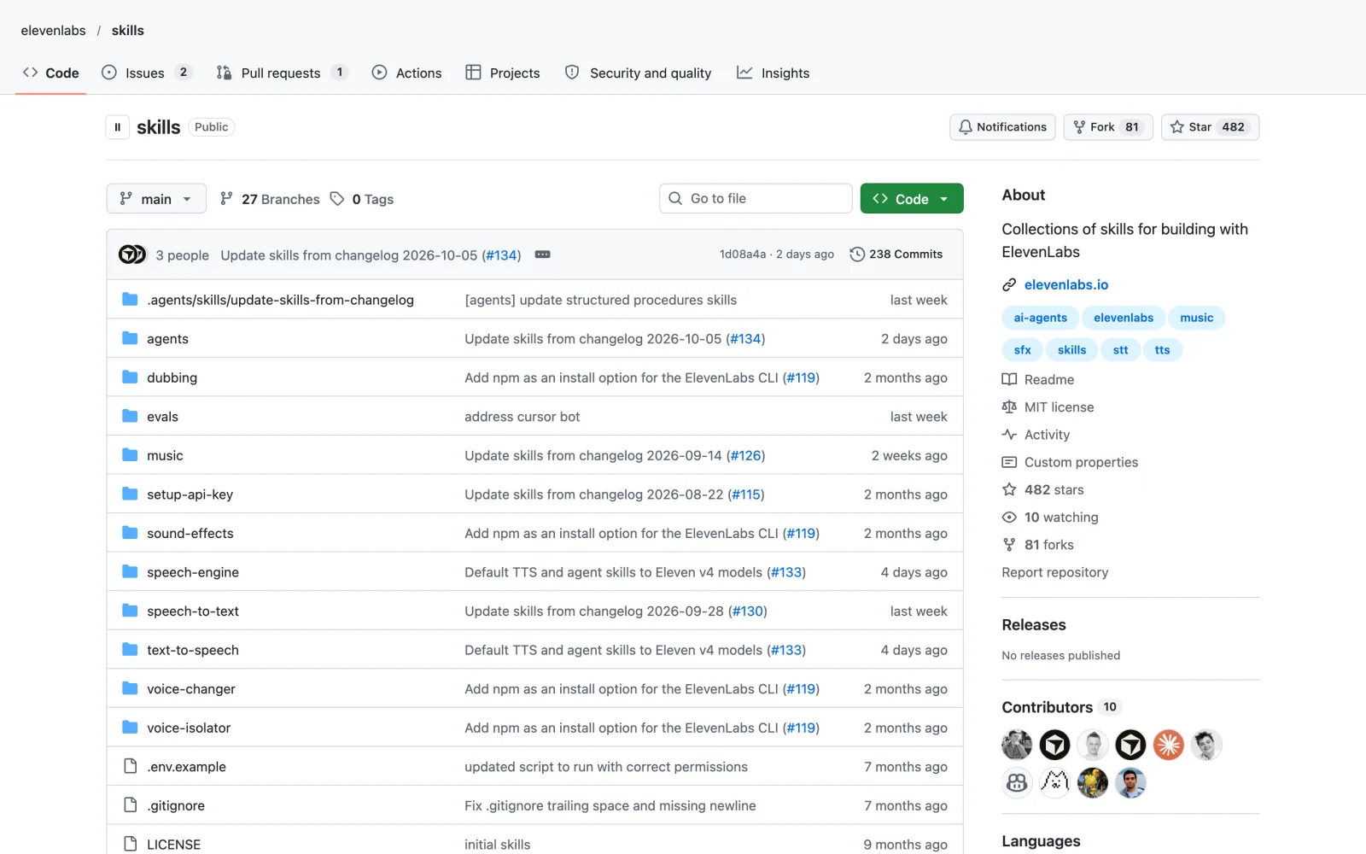Open the Code tab

click(x=51, y=73)
